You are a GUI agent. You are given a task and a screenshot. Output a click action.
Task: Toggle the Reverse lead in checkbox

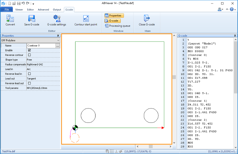(29, 74)
